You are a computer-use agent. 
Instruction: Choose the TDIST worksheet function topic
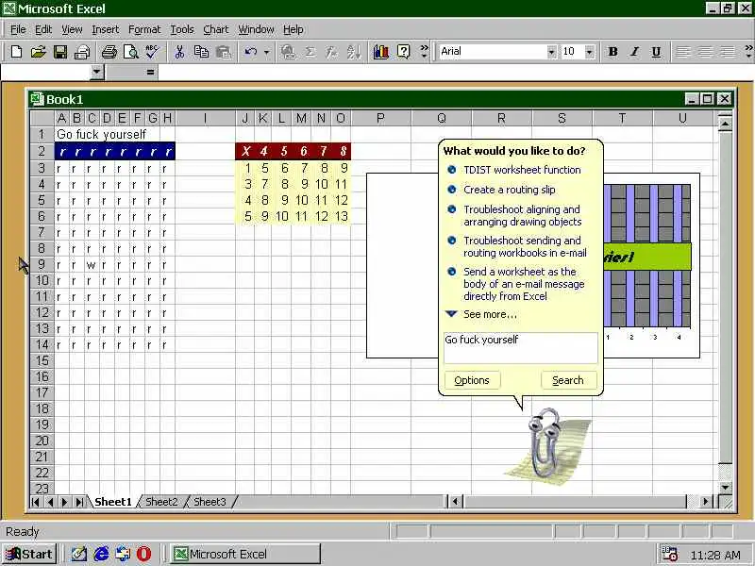coord(522,170)
